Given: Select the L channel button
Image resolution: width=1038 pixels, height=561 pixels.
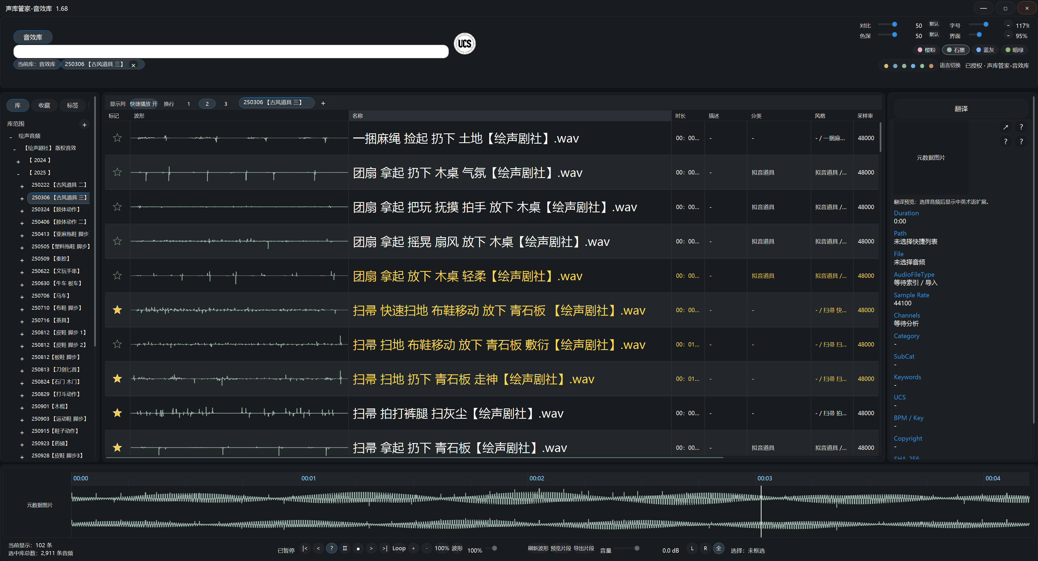Looking at the screenshot, I should click(692, 549).
